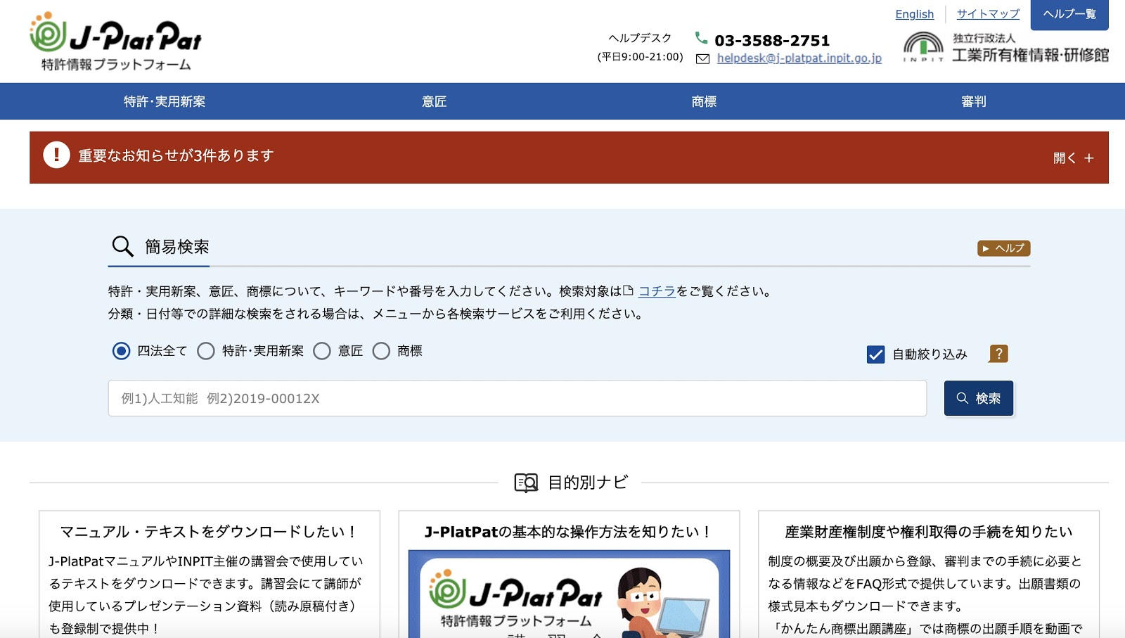The image size is (1125, 638).
Task: Click the 目的別ナビ book search icon
Action: (526, 483)
